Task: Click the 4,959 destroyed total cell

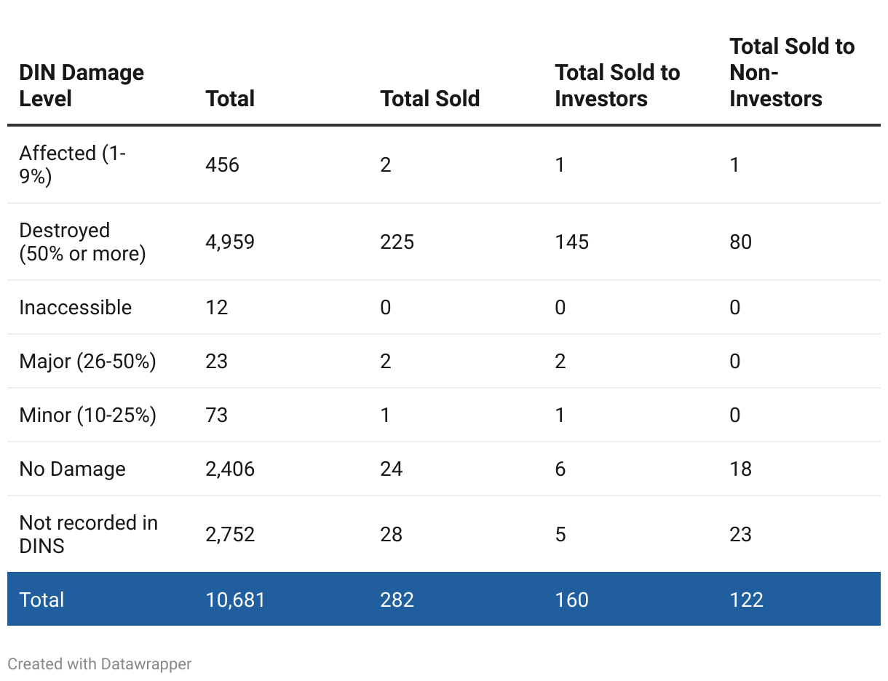Action: tap(230, 242)
